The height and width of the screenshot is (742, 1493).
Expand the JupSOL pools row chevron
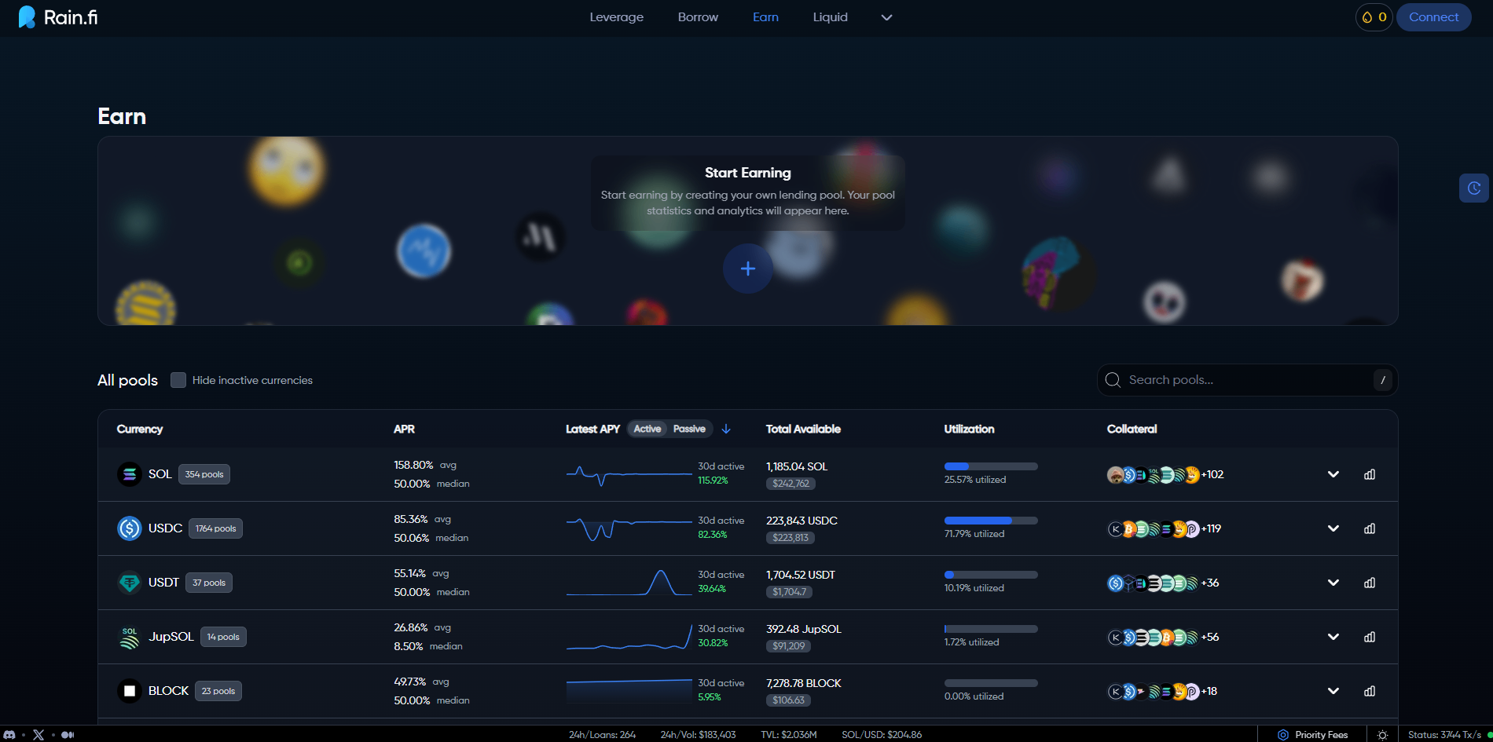click(1333, 637)
